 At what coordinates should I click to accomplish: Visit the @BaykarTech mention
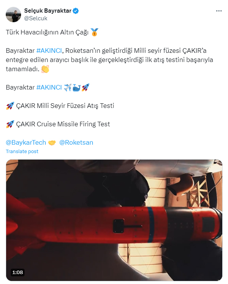pyautogui.click(x=26, y=142)
